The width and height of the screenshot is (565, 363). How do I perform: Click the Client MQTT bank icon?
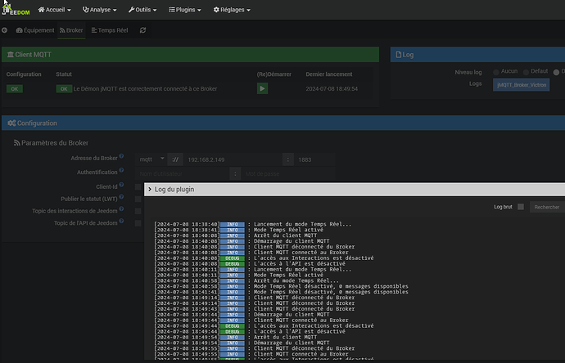[x=11, y=55]
